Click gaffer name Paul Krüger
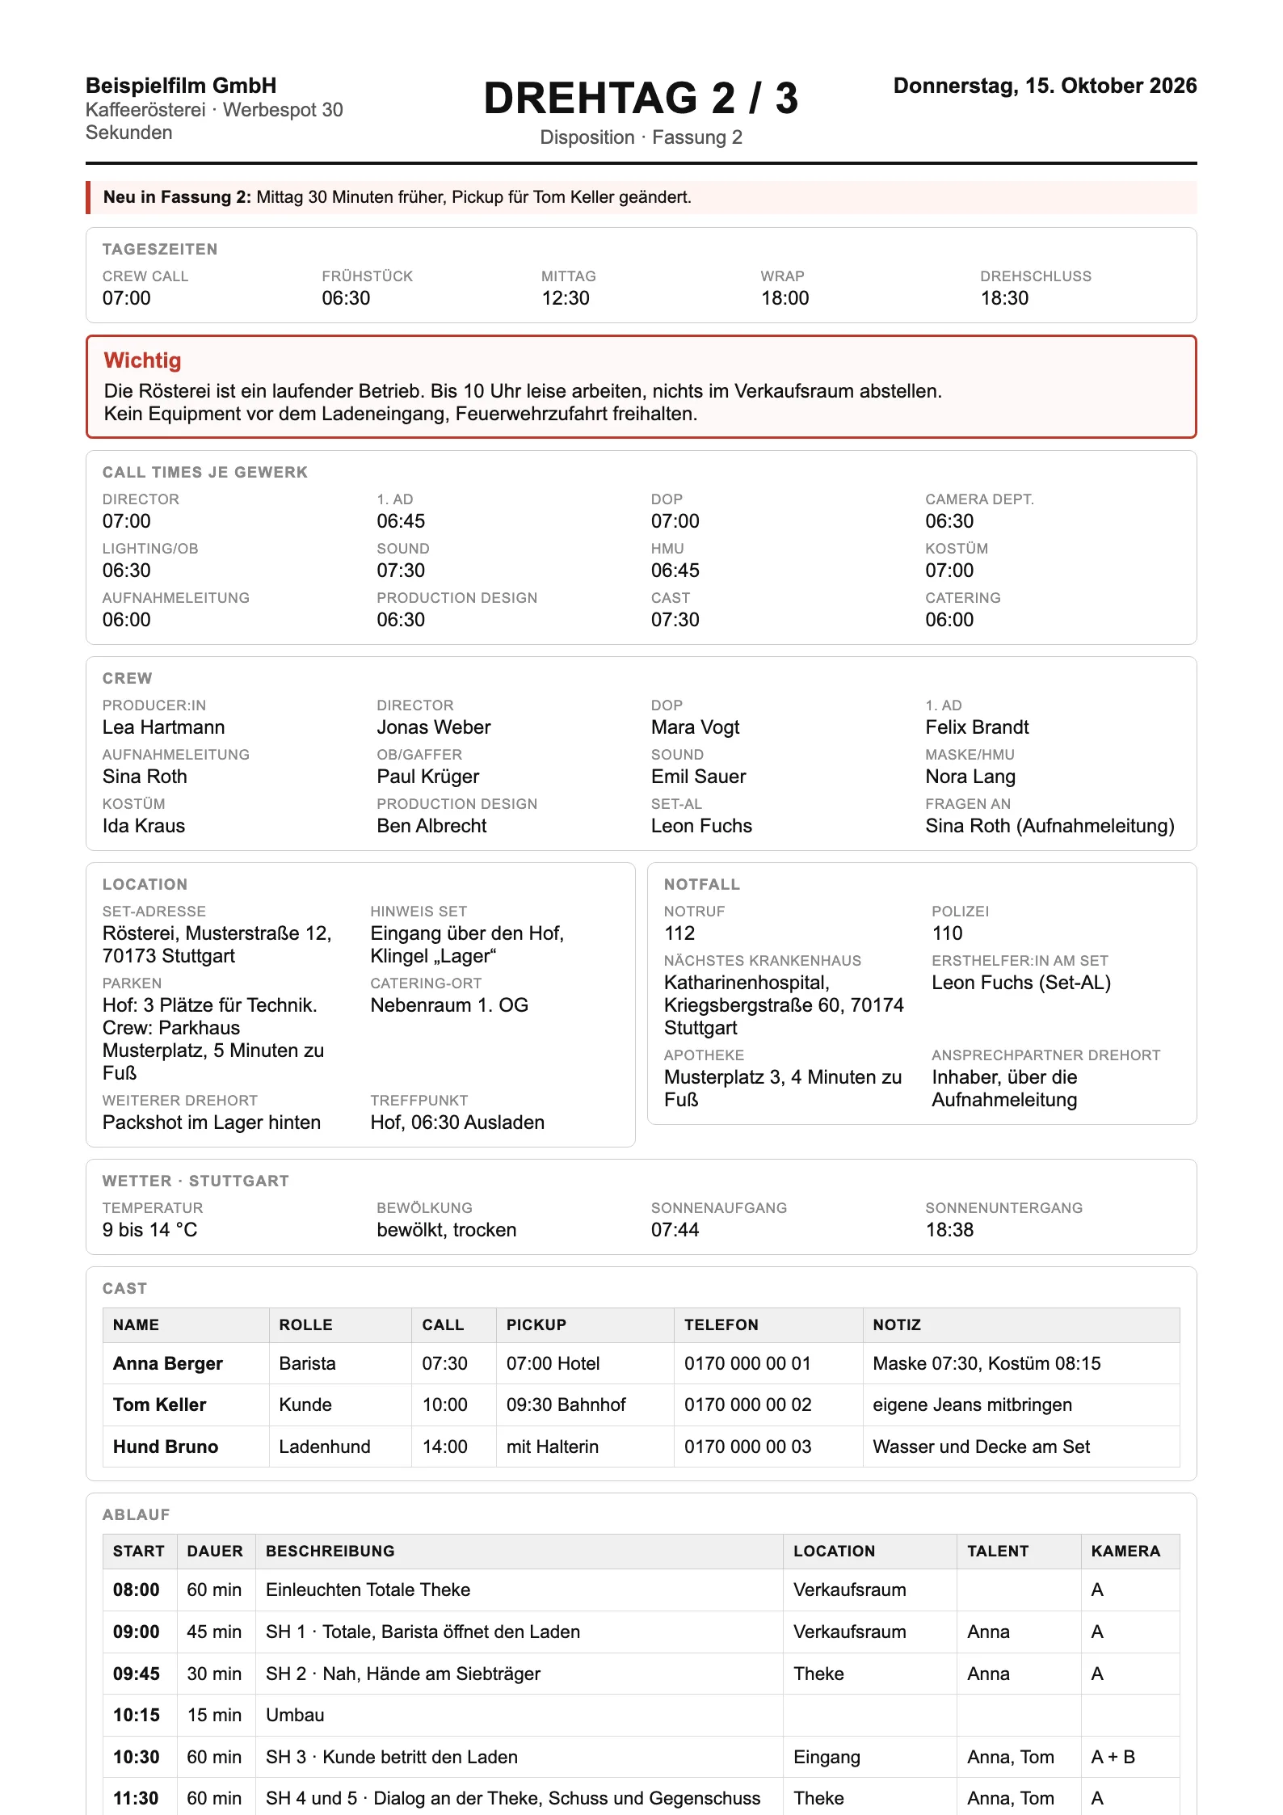The height and width of the screenshot is (1815, 1283). click(x=428, y=777)
